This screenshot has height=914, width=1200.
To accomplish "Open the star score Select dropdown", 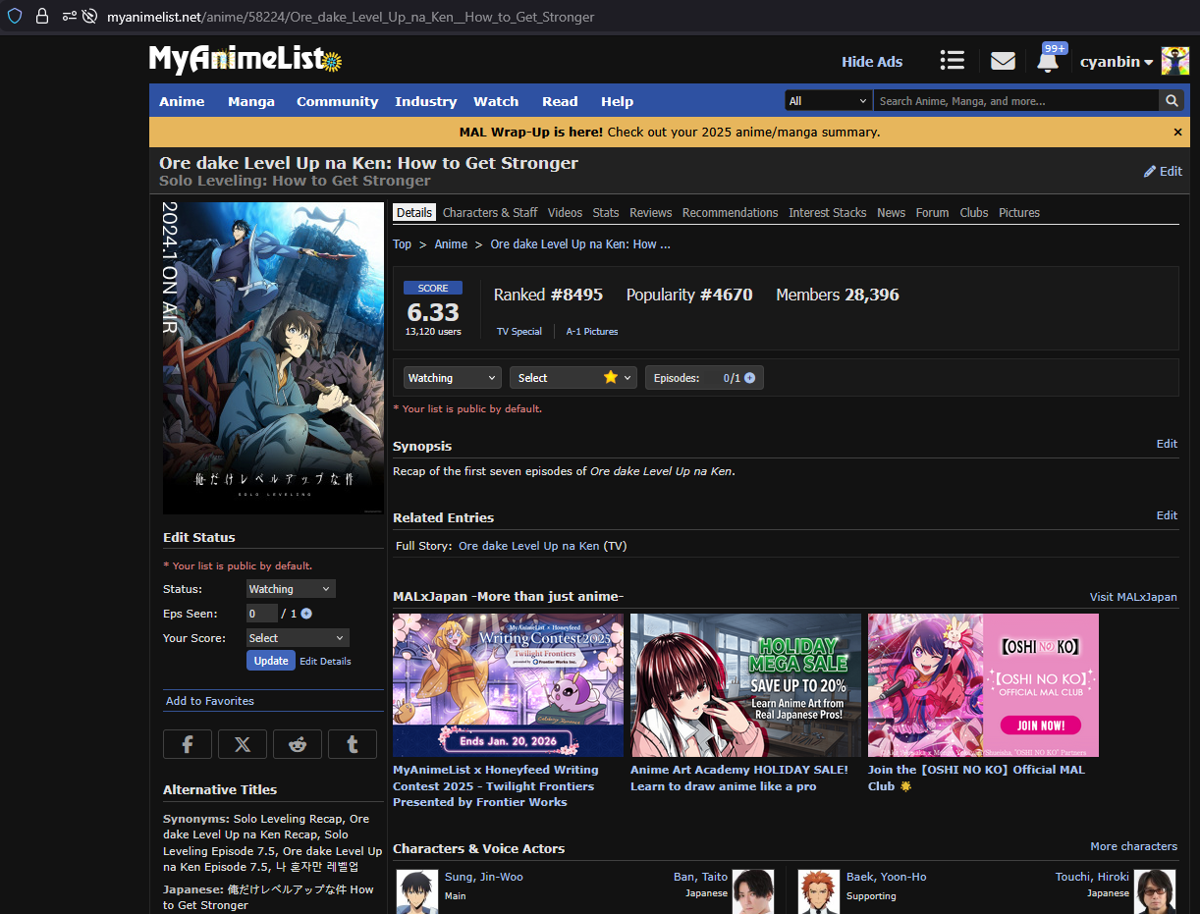I will [x=573, y=378].
